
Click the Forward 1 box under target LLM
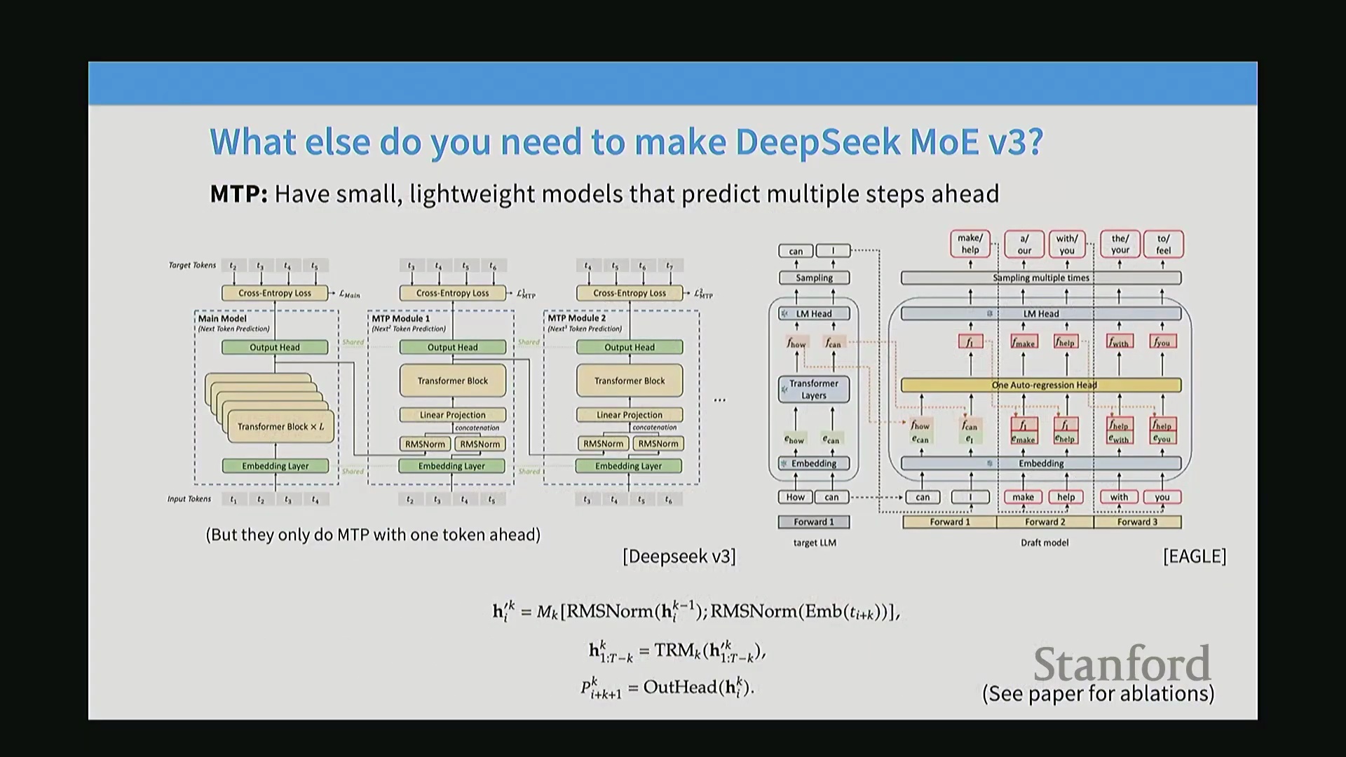(x=813, y=521)
